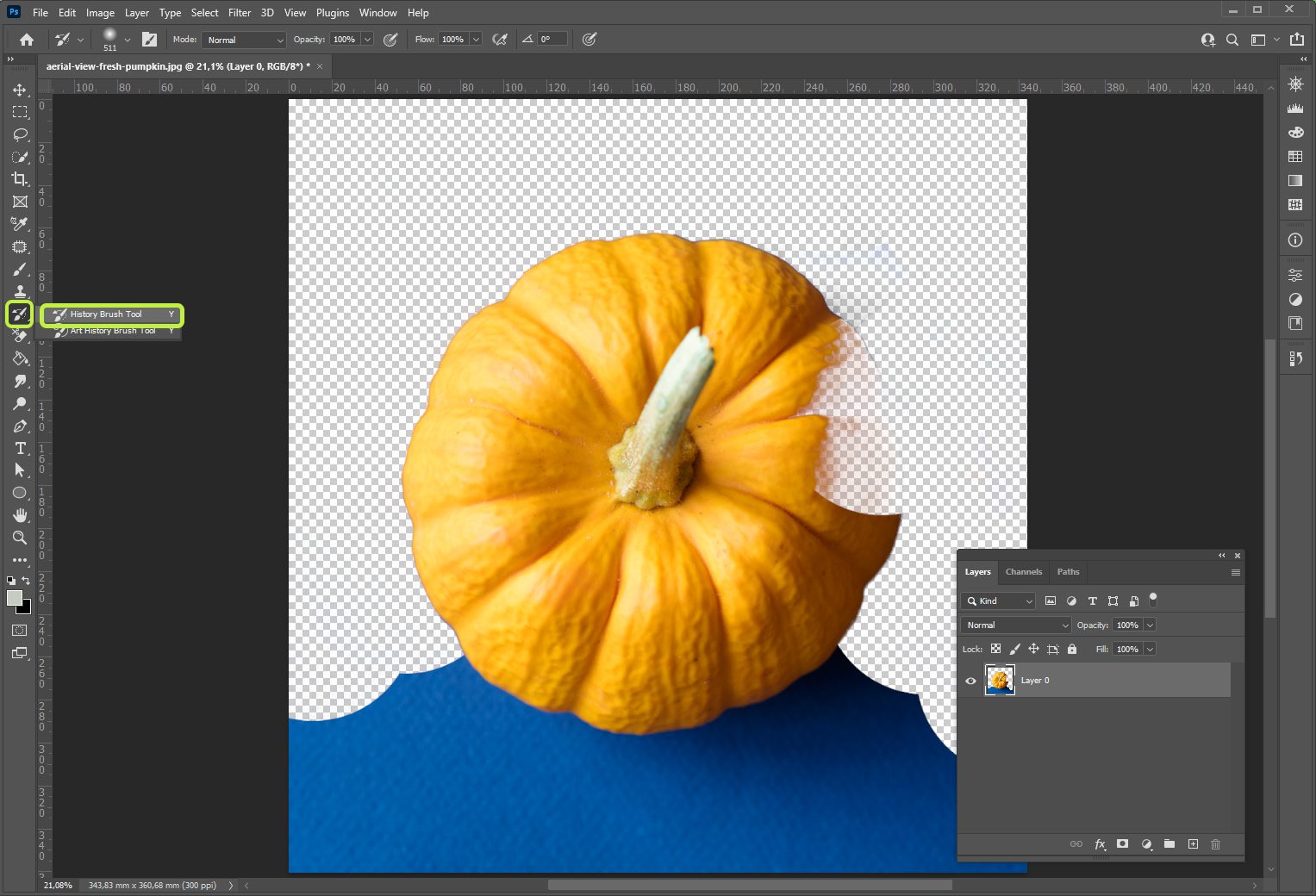Click the foreground color swatch
Image resolution: width=1316 pixels, height=896 pixels.
click(15, 598)
